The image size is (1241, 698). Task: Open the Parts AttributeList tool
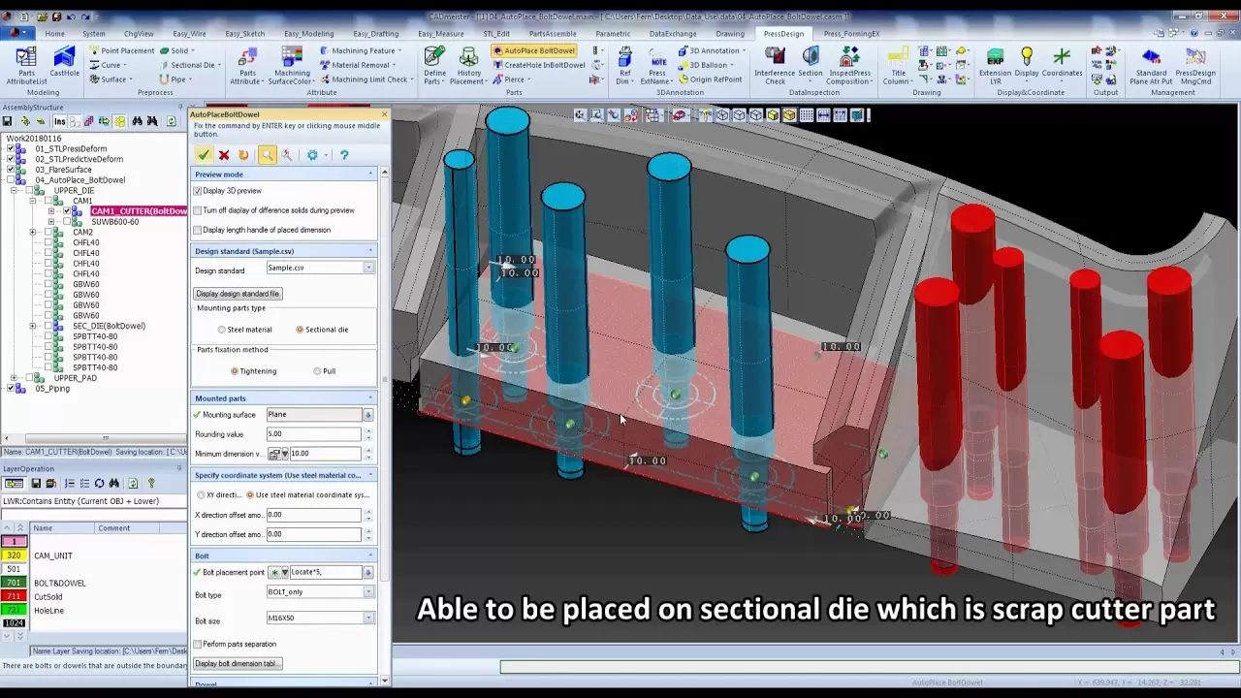(26, 64)
